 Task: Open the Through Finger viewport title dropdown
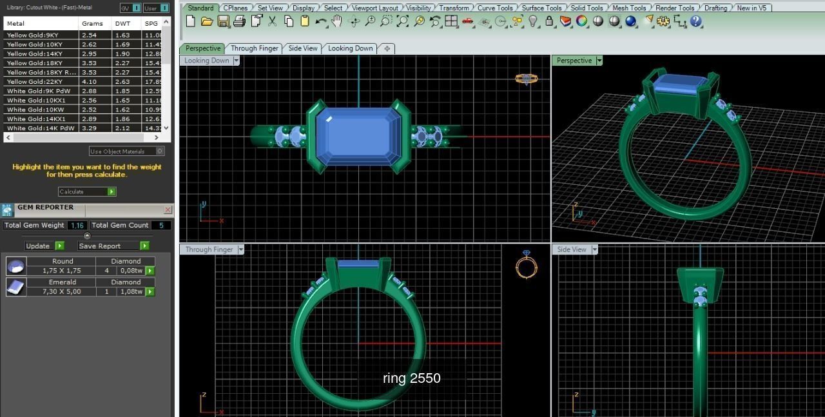coord(241,249)
